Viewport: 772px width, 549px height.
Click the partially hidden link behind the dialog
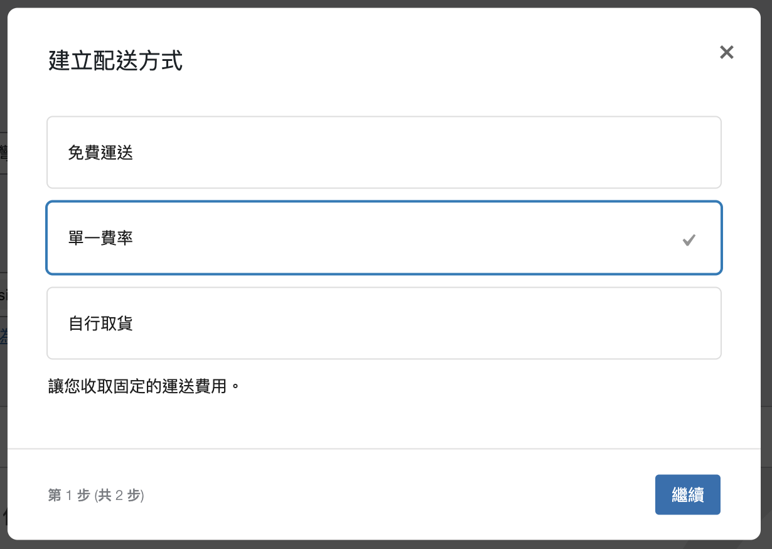tap(3, 337)
